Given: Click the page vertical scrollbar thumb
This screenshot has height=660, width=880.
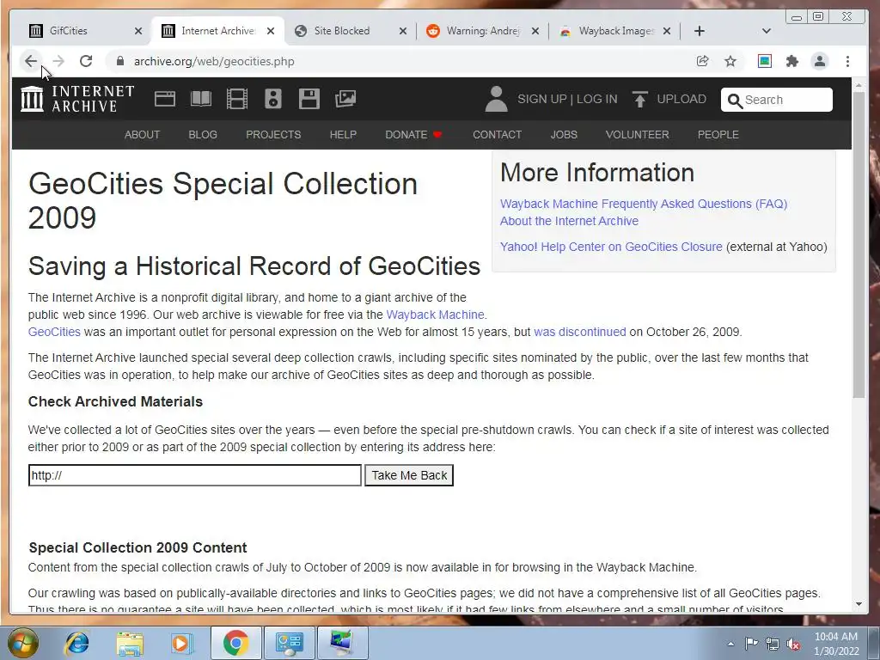Looking at the screenshot, I should point(859,245).
